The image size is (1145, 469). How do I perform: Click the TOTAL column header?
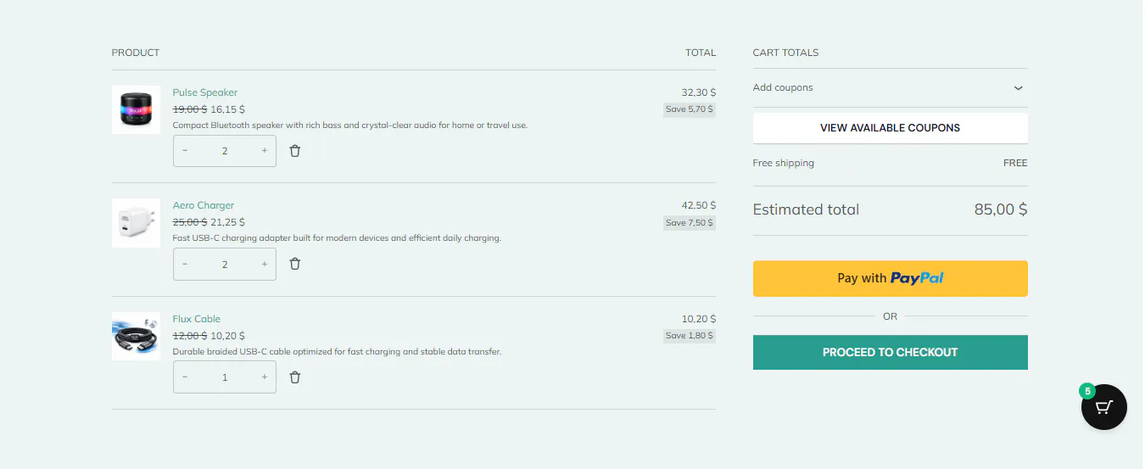coord(701,53)
